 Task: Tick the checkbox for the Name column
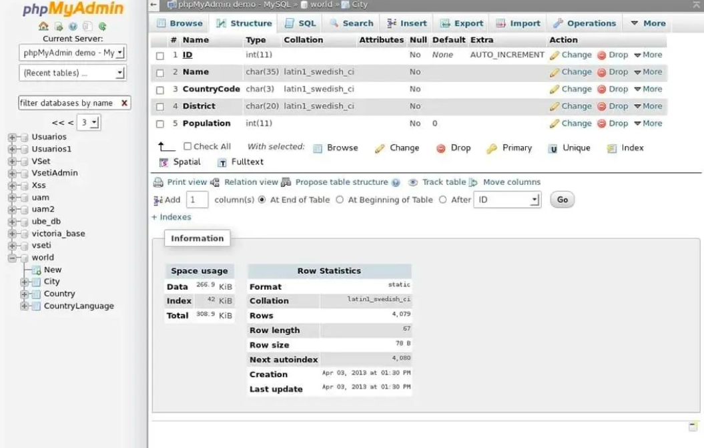coord(160,73)
